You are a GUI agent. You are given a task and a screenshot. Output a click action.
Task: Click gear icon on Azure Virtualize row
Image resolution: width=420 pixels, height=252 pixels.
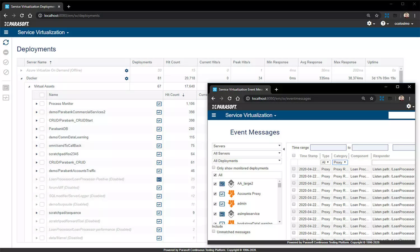(127, 70)
